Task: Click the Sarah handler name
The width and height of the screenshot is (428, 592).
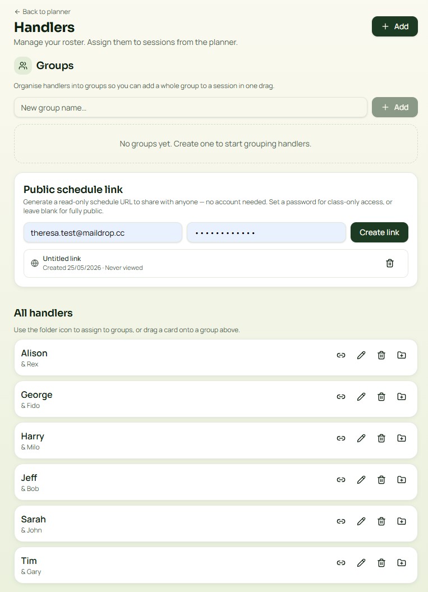Action: tap(33, 519)
